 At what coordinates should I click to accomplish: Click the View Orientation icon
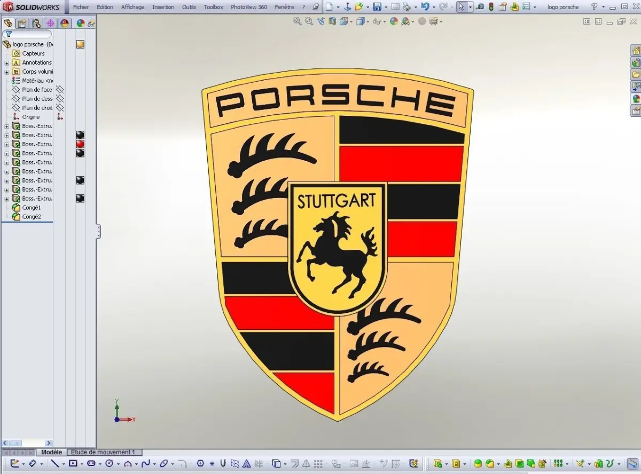(343, 21)
